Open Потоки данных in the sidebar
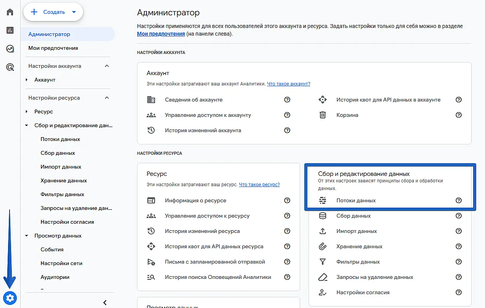The image size is (485, 308). click(60, 139)
